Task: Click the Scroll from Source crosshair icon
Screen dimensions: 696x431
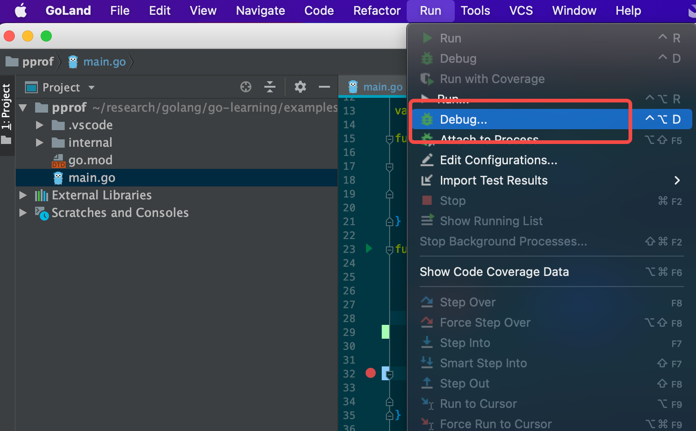Action: (245, 87)
